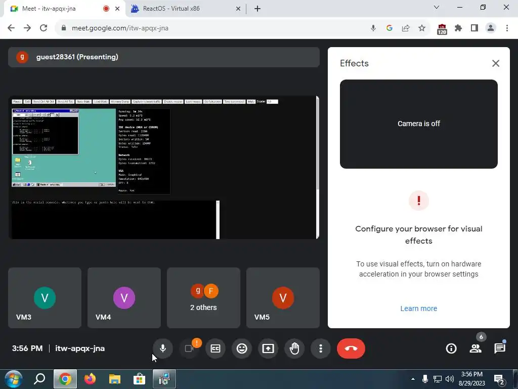Click the Present now icon
This screenshot has width=518, height=389.
268,348
